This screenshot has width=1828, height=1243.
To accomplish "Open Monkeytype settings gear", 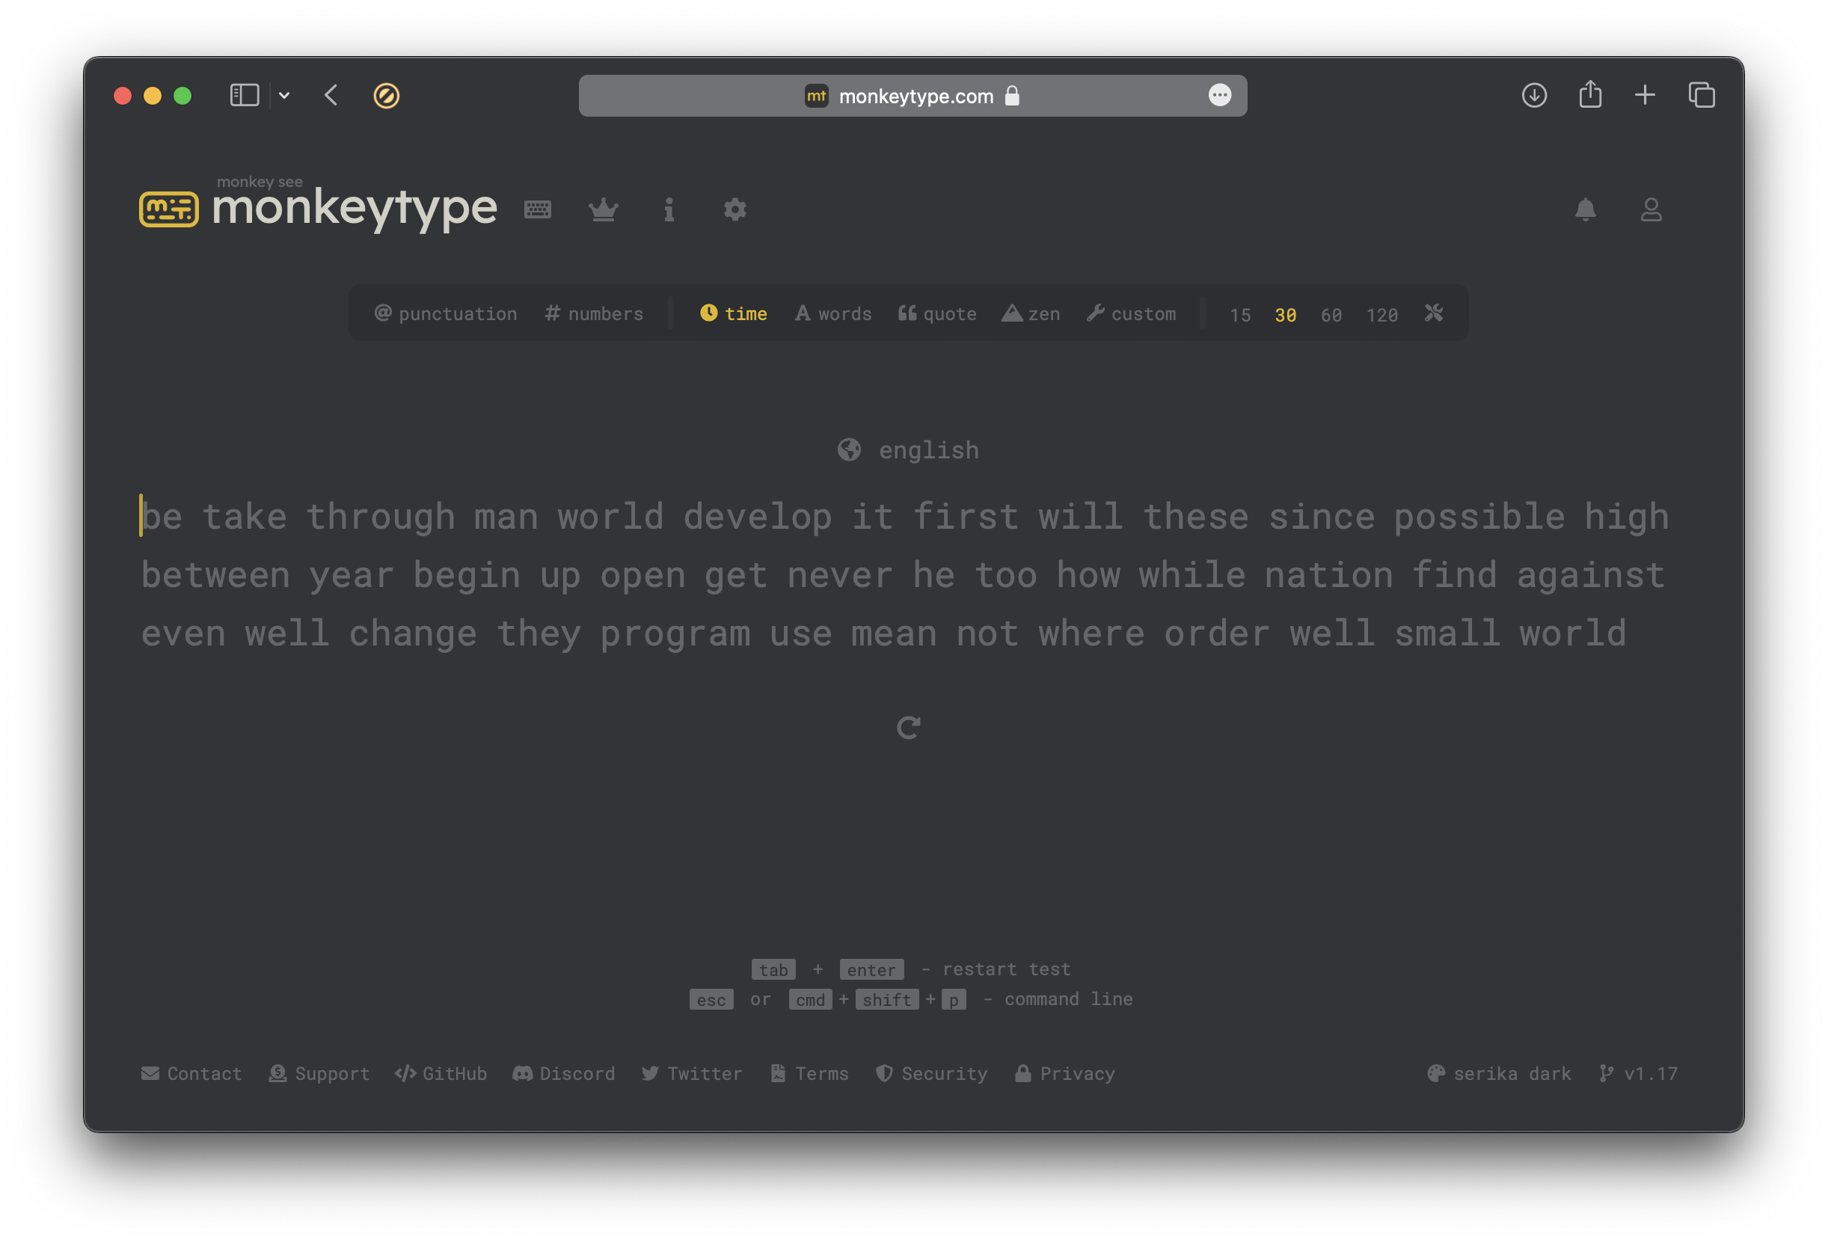I will [x=734, y=209].
